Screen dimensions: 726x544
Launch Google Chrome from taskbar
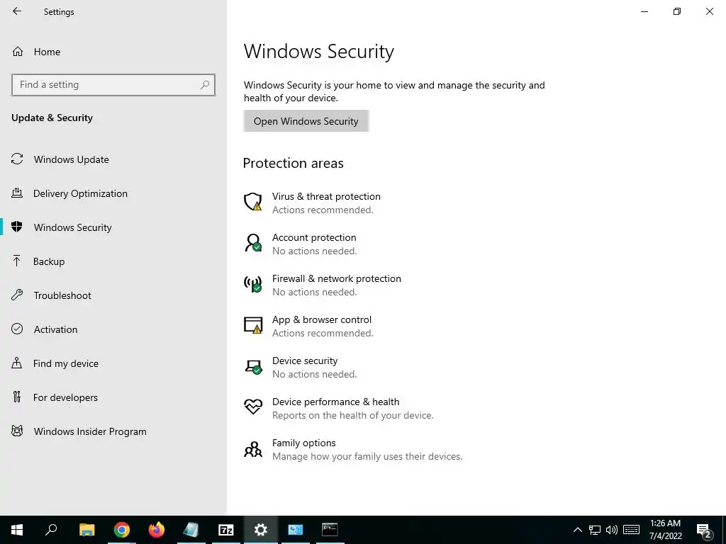122,530
